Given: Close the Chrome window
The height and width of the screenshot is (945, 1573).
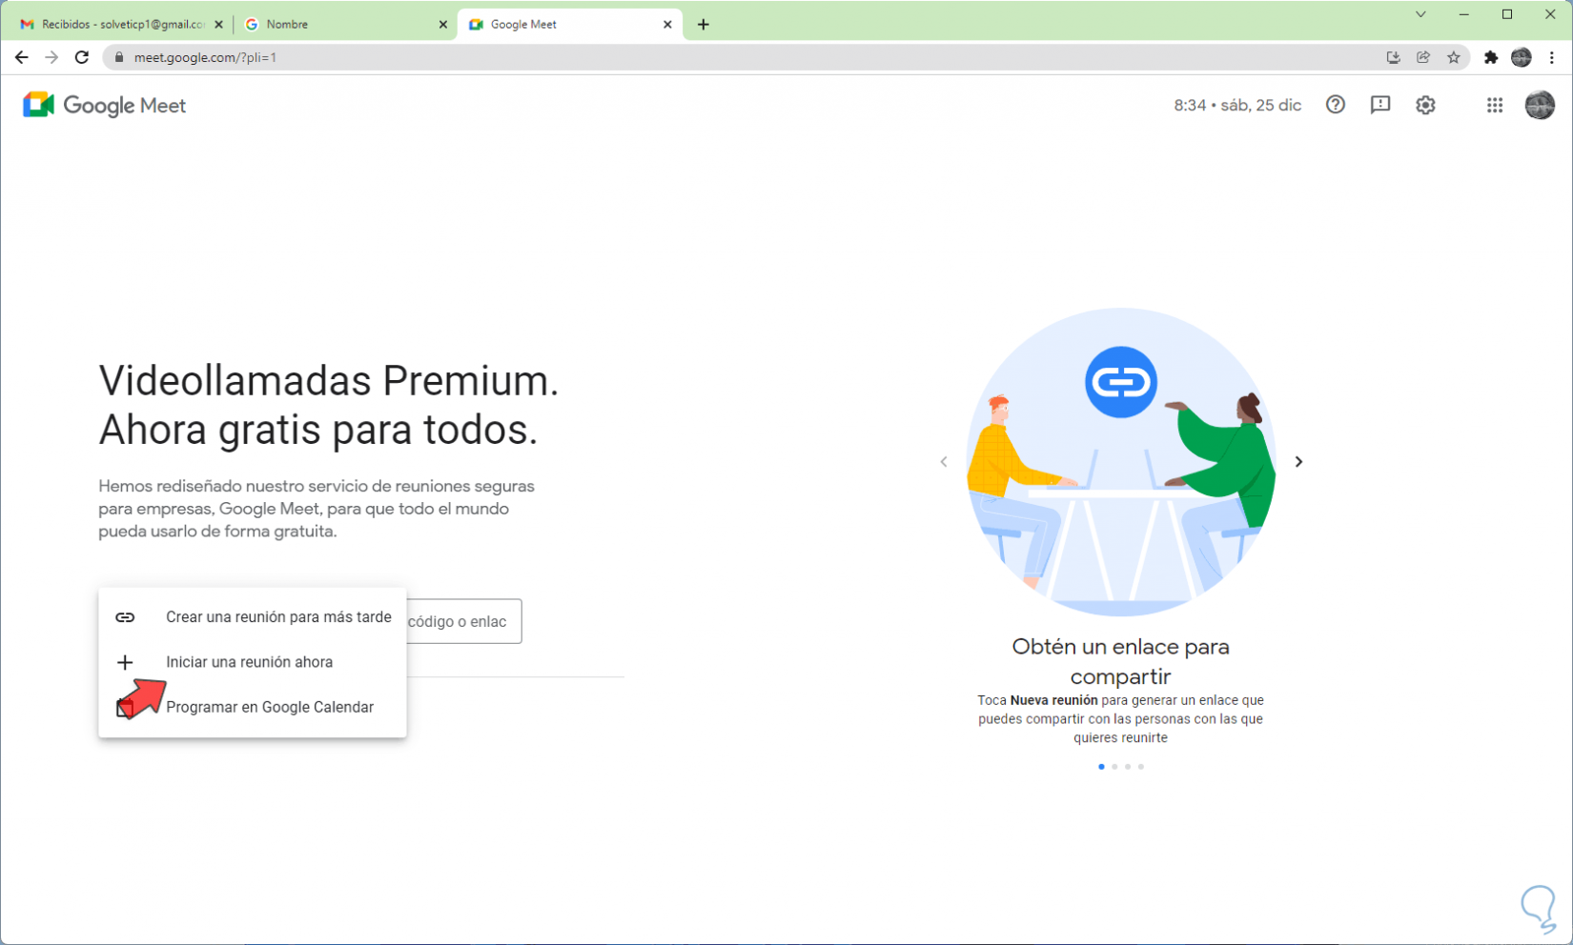Looking at the screenshot, I should coord(1550,14).
